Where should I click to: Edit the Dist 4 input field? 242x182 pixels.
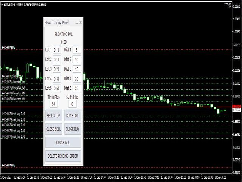76,79
